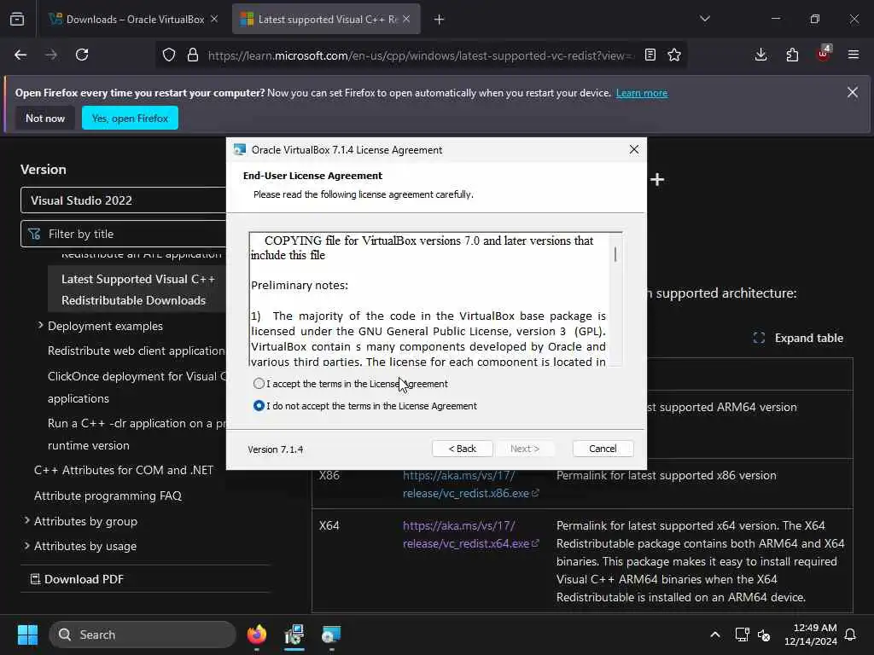874x655 pixels.
Task: Go forward one page
Action: click(x=51, y=55)
